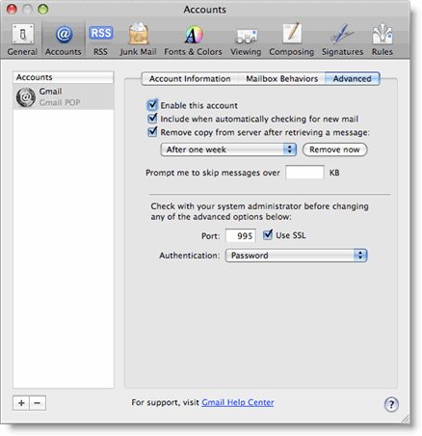Select the Advanced tab
The image size is (422, 436).
click(352, 79)
